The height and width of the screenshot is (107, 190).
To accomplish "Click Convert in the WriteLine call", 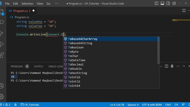I will (x=53, y=34).
